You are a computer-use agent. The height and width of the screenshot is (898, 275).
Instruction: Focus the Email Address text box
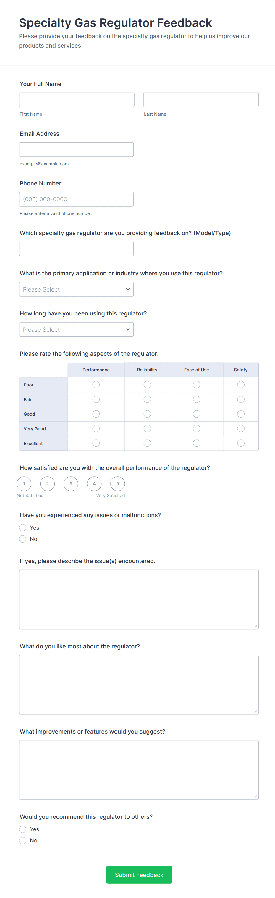point(76,150)
